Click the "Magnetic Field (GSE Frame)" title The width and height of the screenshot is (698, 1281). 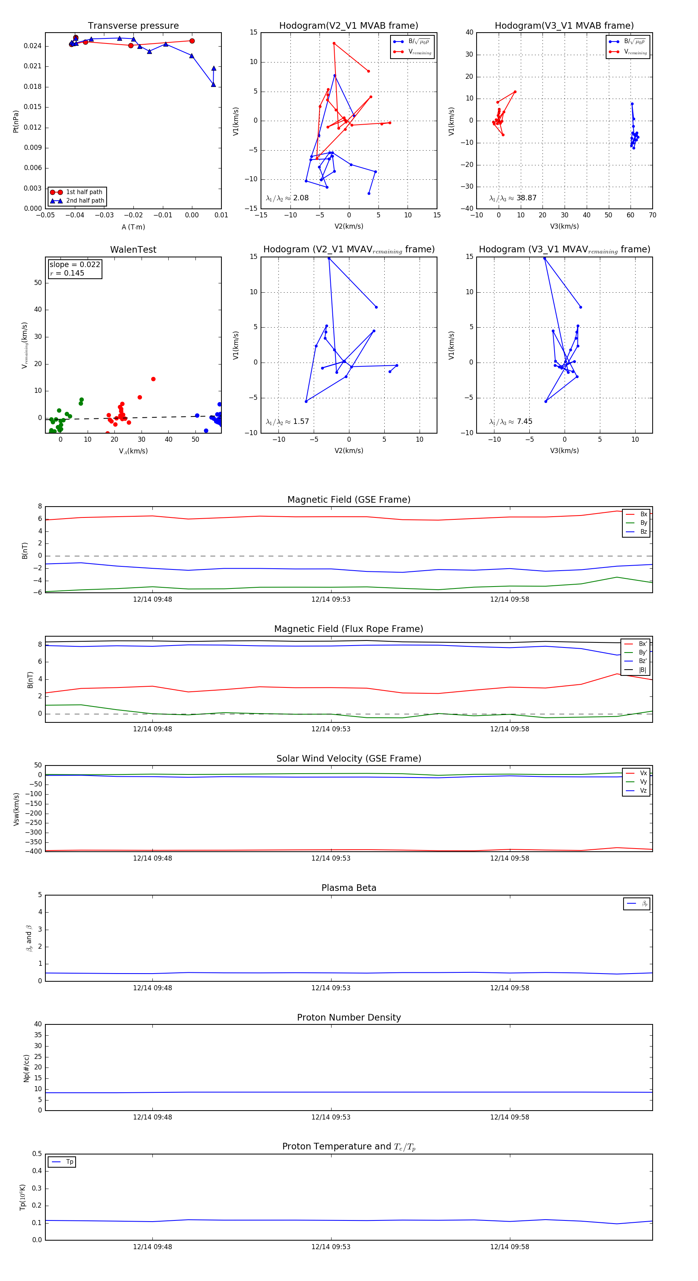click(x=349, y=500)
